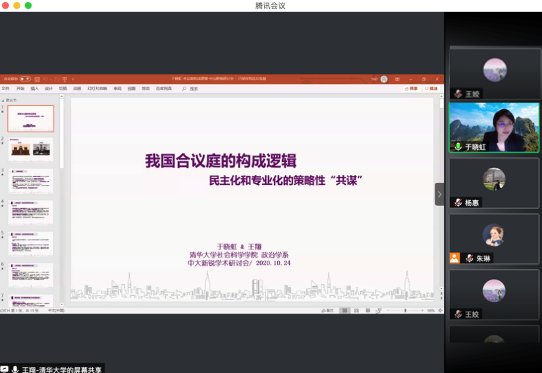Click the microphone icon beside 王翔-清华大学的屏幕共享

[x=15, y=369]
